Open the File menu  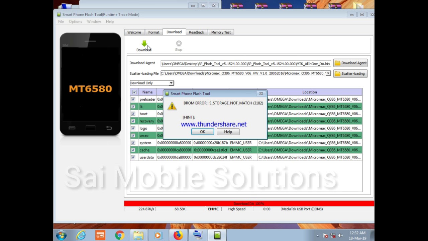click(x=61, y=21)
